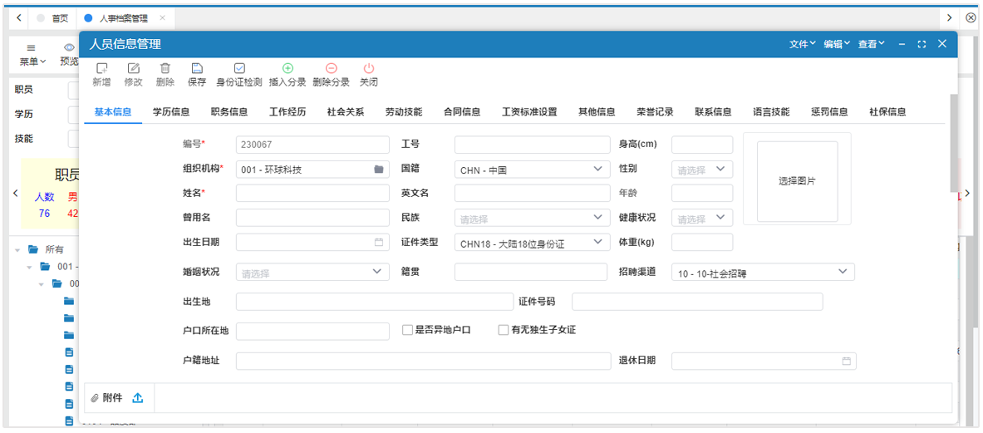Enable the 有无独生子女证 checkbox
Viewport: 983px width, 433px height.
(504, 330)
